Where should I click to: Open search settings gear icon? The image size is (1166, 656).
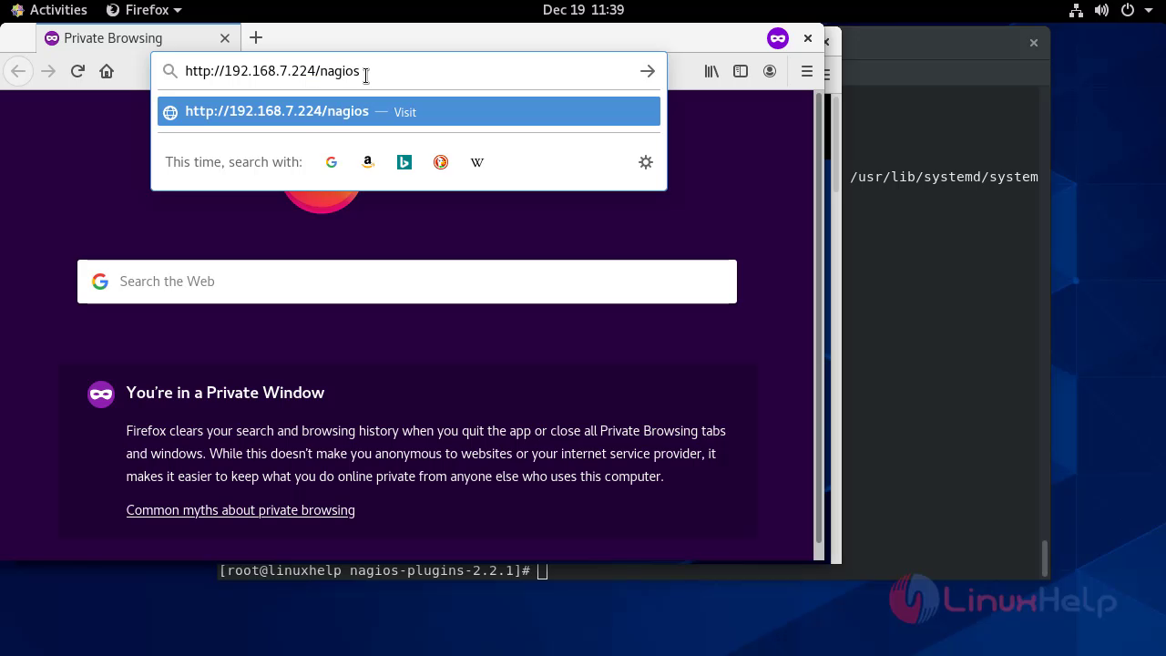[x=646, y=162]
